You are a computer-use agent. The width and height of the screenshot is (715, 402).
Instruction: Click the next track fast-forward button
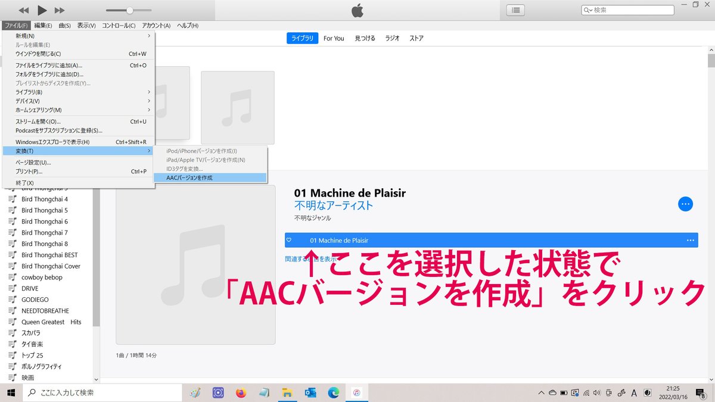[60, 10]
